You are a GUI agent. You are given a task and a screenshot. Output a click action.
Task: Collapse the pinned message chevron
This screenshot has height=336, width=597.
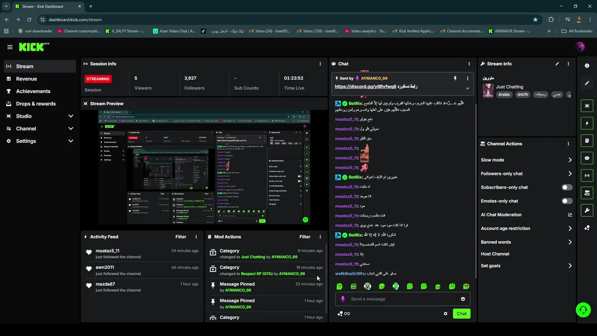pos(467,88)
